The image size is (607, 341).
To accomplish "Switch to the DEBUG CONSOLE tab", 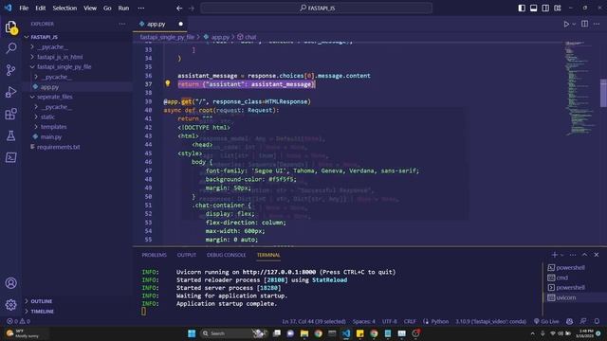I will point(226,255).
